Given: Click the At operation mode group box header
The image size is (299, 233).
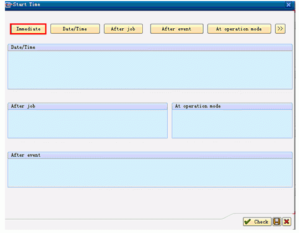Looking at the screenshot, I should [232, 106].
